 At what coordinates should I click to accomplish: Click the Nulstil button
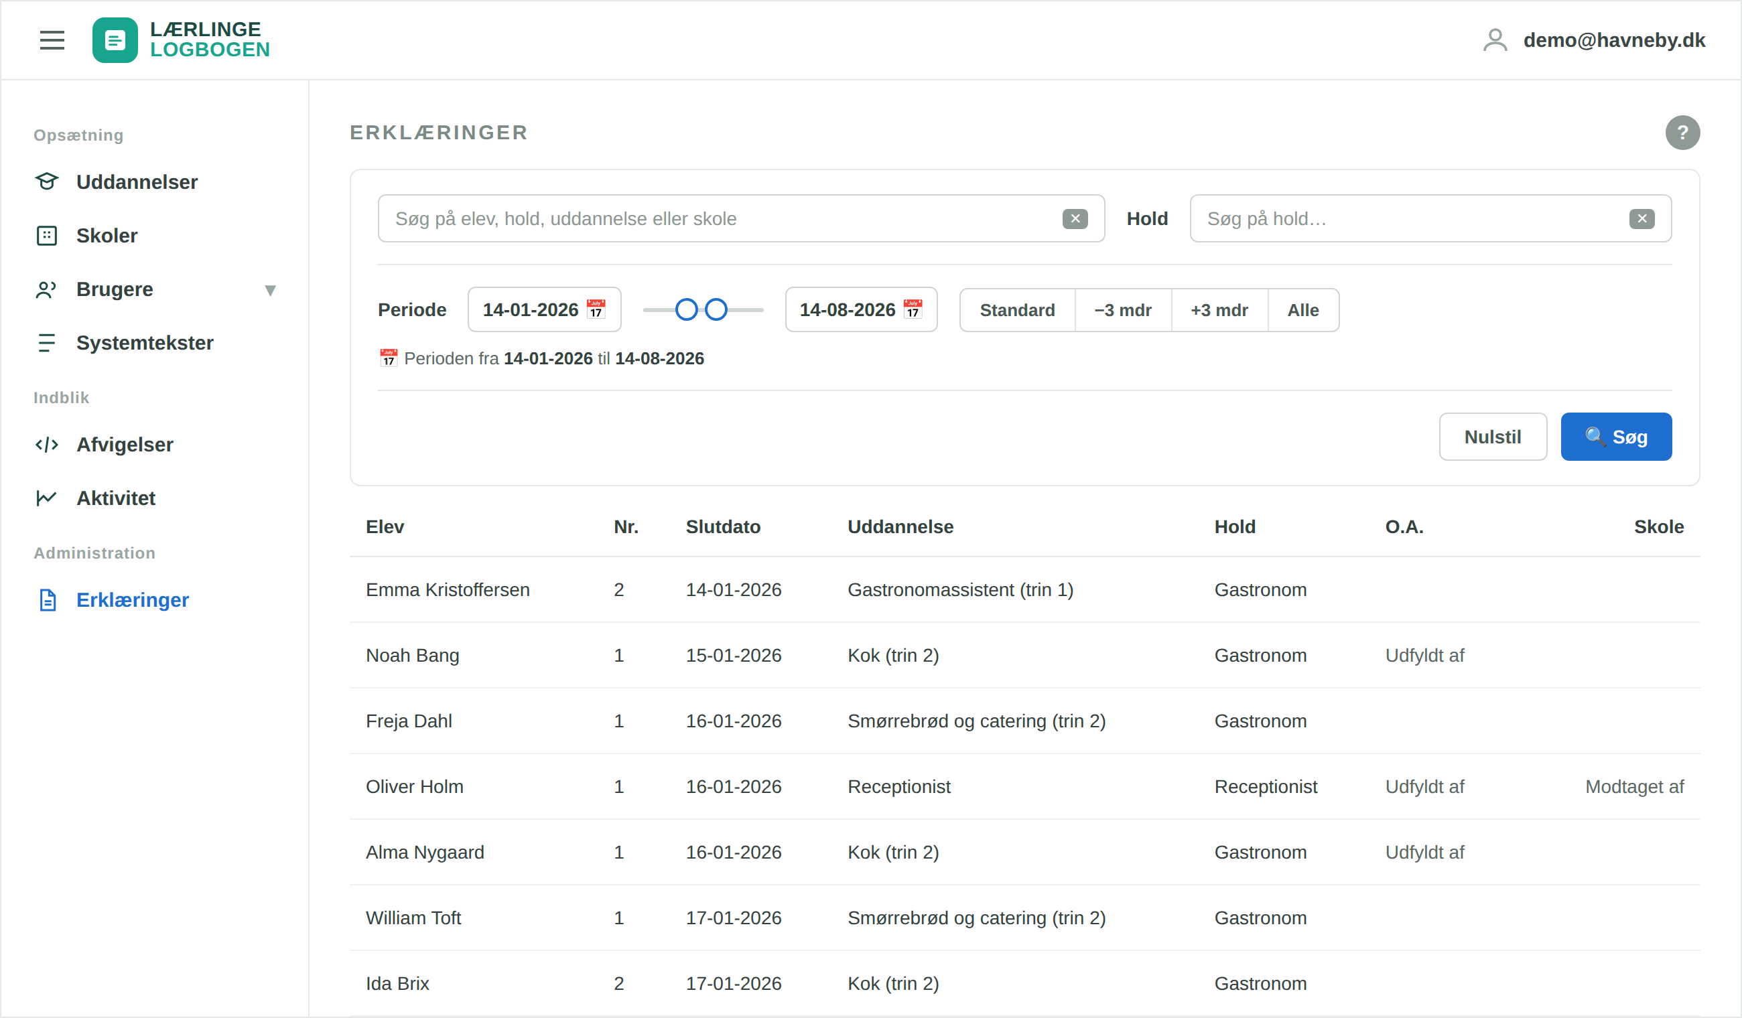coord(1493,437)
